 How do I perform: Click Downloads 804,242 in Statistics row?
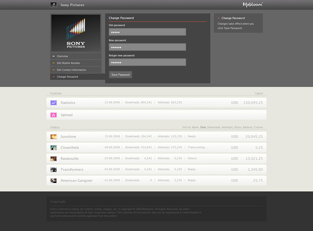(138, 102)
